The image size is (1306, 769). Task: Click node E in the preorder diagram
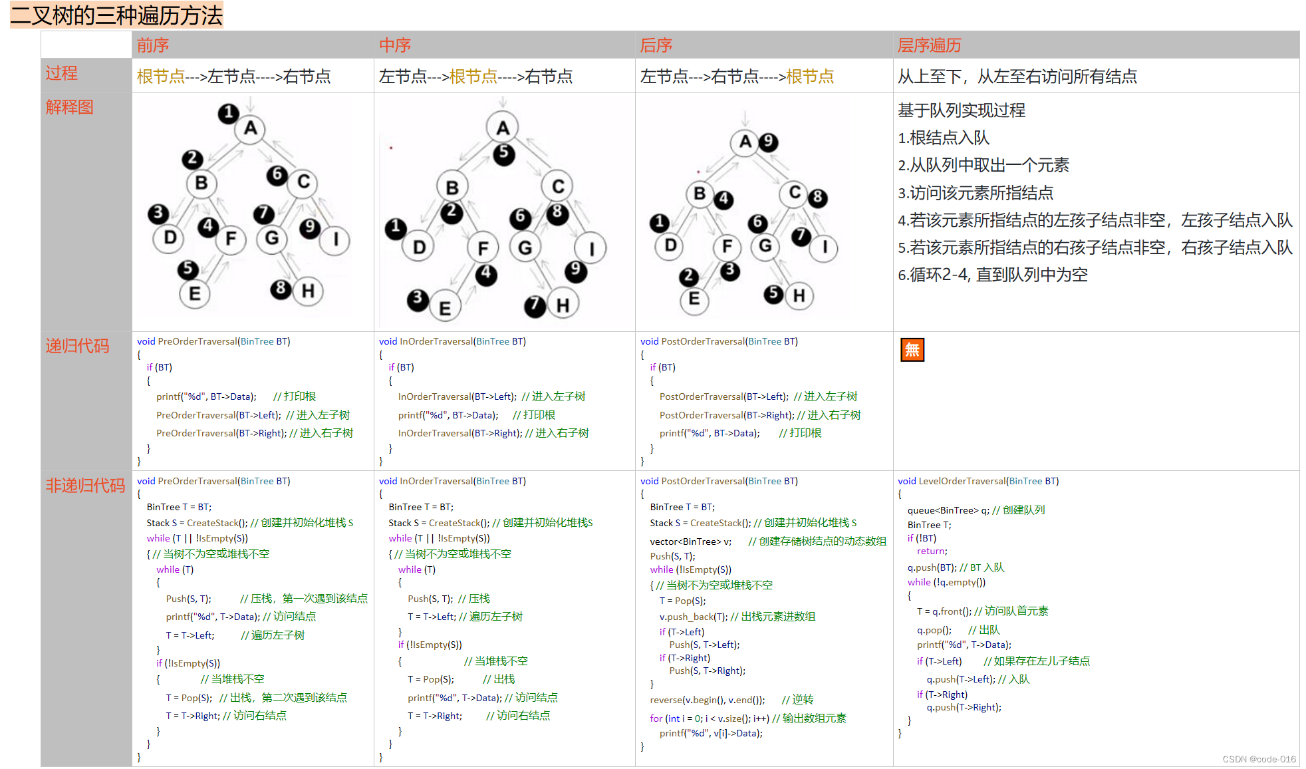pos(194,293)
